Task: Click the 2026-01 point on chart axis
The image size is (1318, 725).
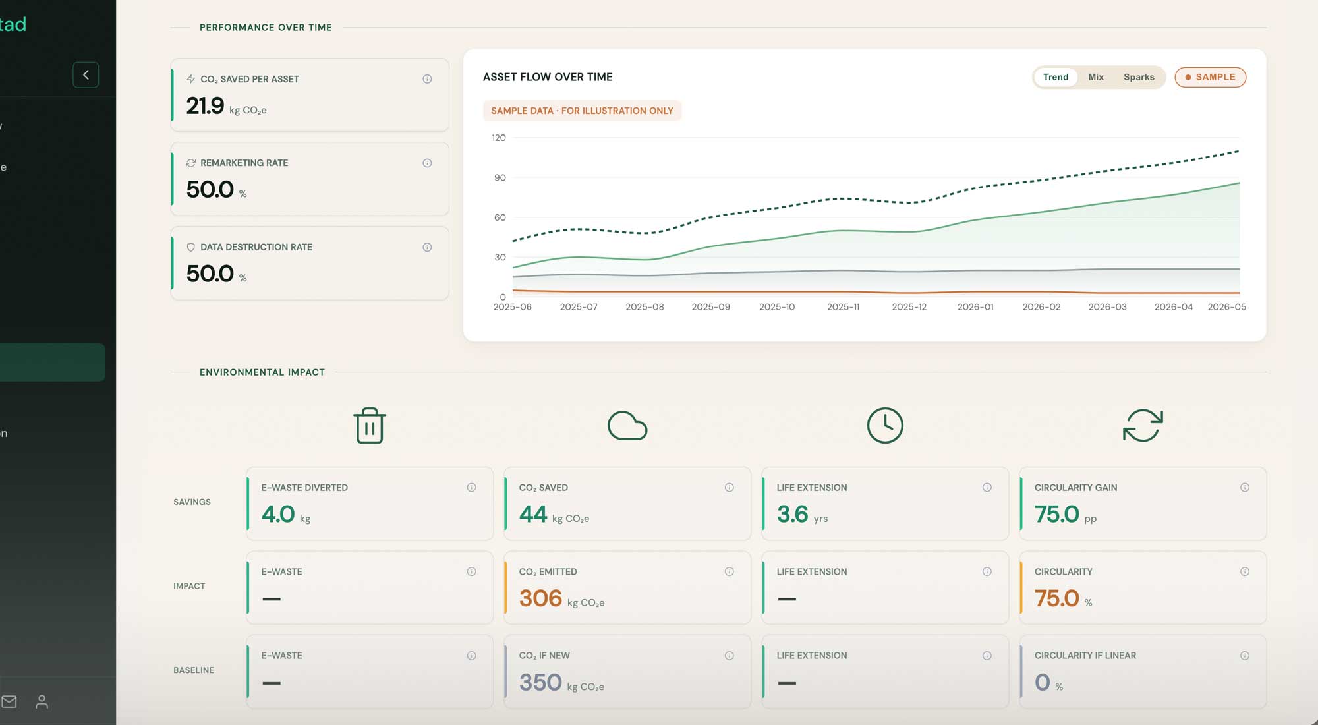Action: (975, 307)
